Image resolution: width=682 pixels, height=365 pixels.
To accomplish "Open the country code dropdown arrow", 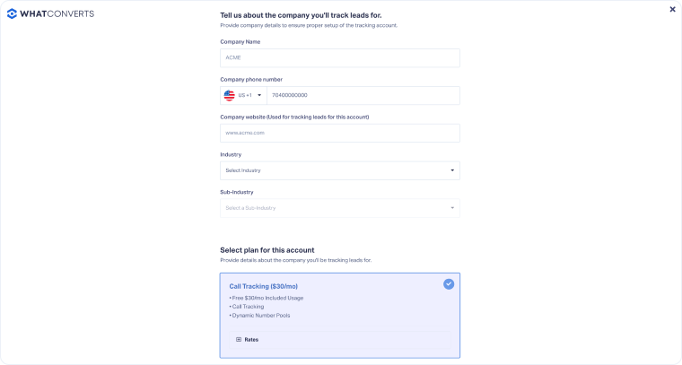I will coord(259,95).
